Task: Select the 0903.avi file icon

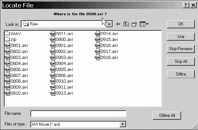Action: coord(53,57)
